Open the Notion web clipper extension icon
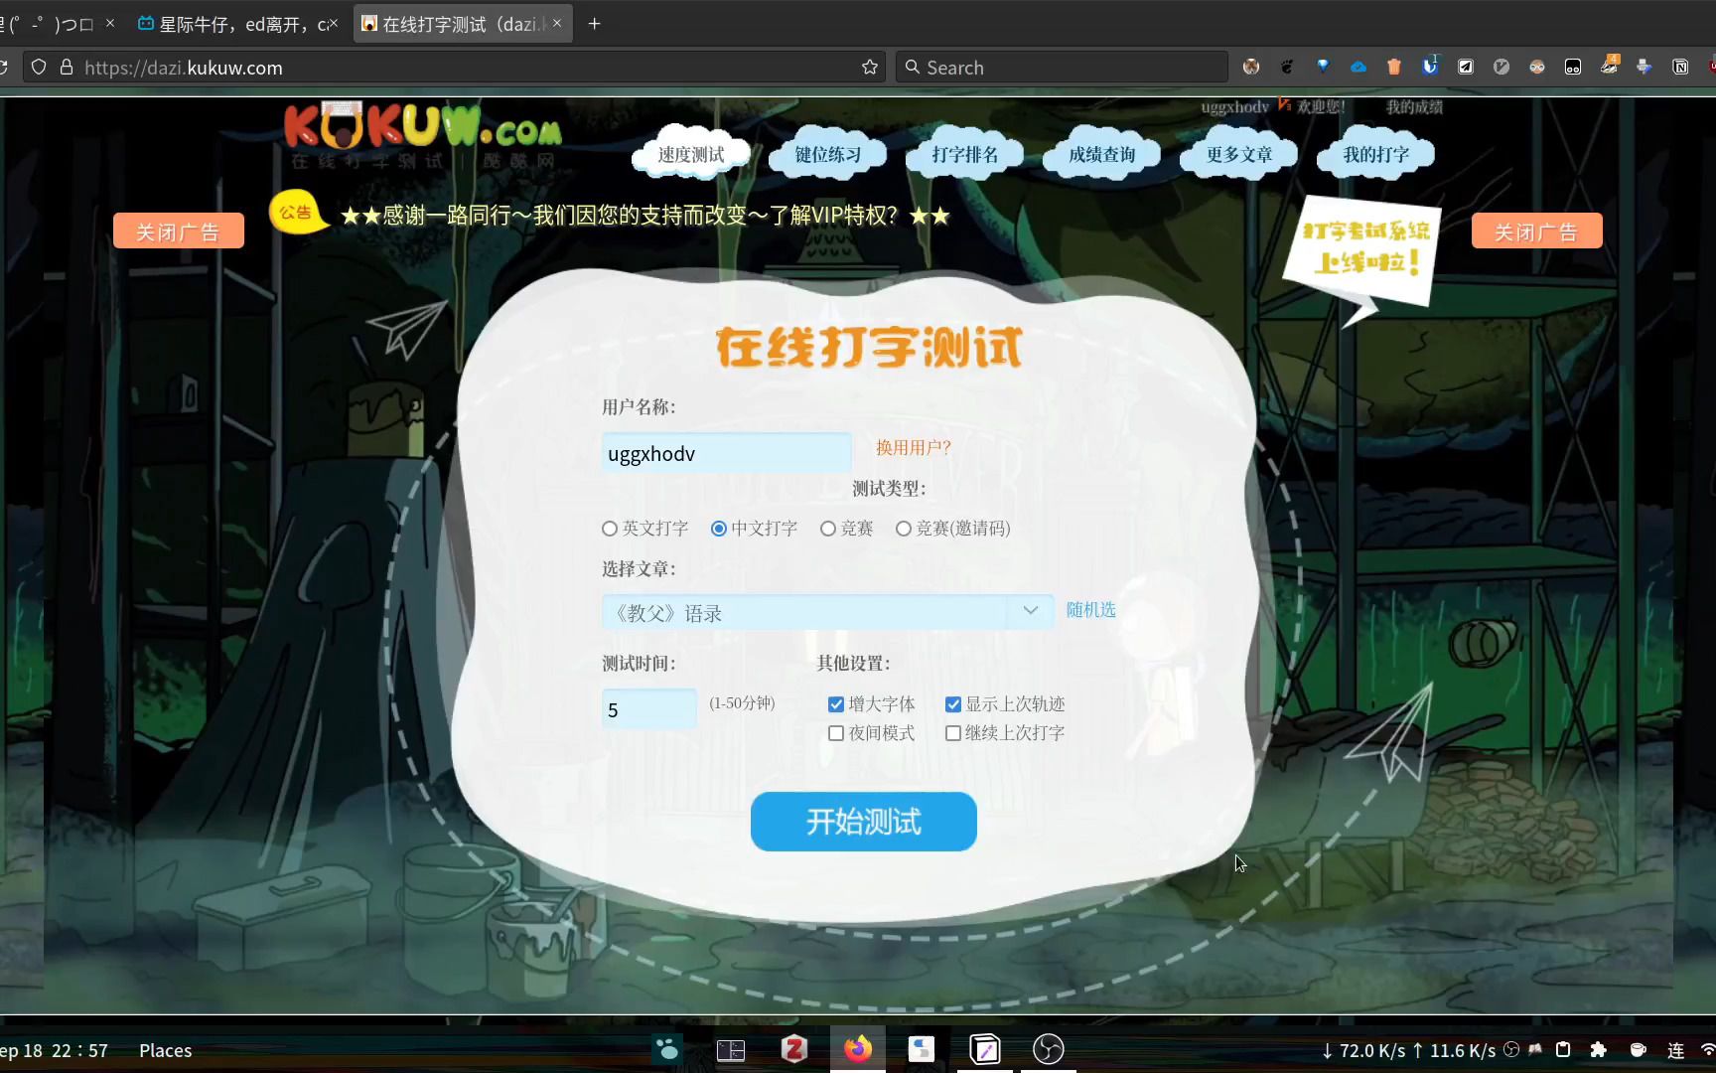The image size is (1716, 1073). pyautogui.click(x=1680, y=67)
